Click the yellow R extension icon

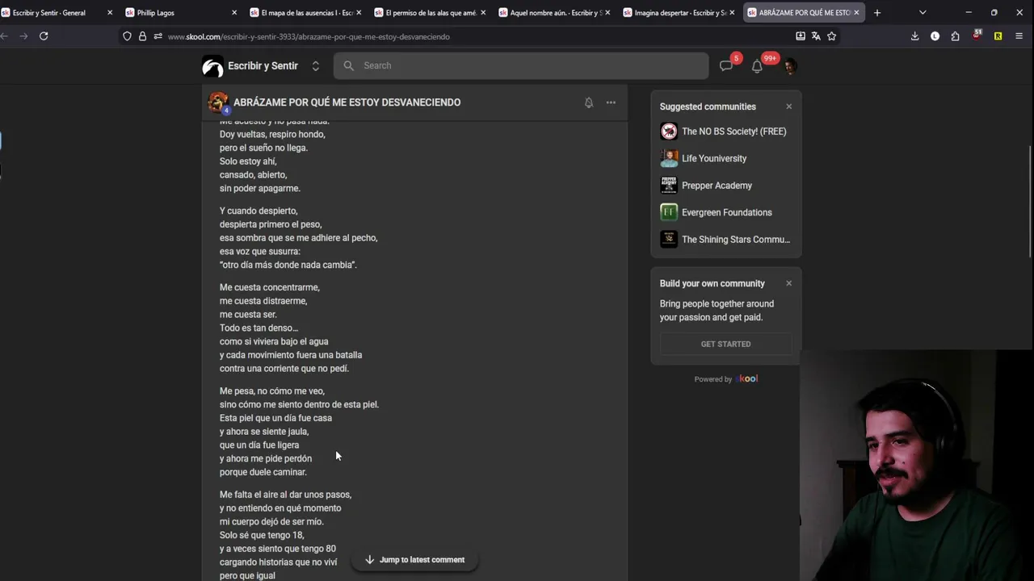tap(998, 36)
